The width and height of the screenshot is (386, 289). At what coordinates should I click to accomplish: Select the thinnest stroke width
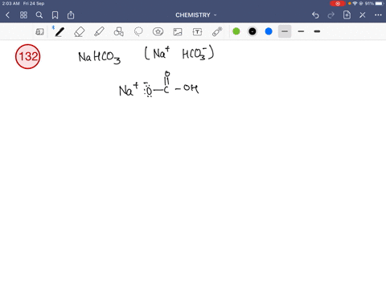click(285, 31)
